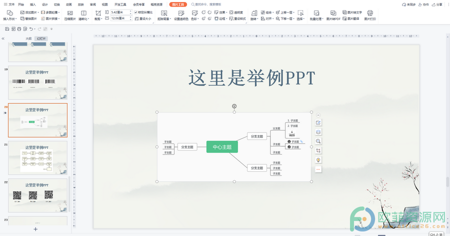The image size is (450, 236).
Task: Increase the picture height stepper value
Action: pyautogui.click(x=130, y=11)
